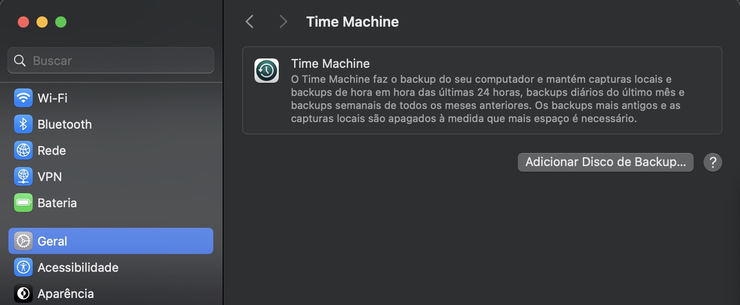Select the Wi-Fi label text

(x=51, y=98)
